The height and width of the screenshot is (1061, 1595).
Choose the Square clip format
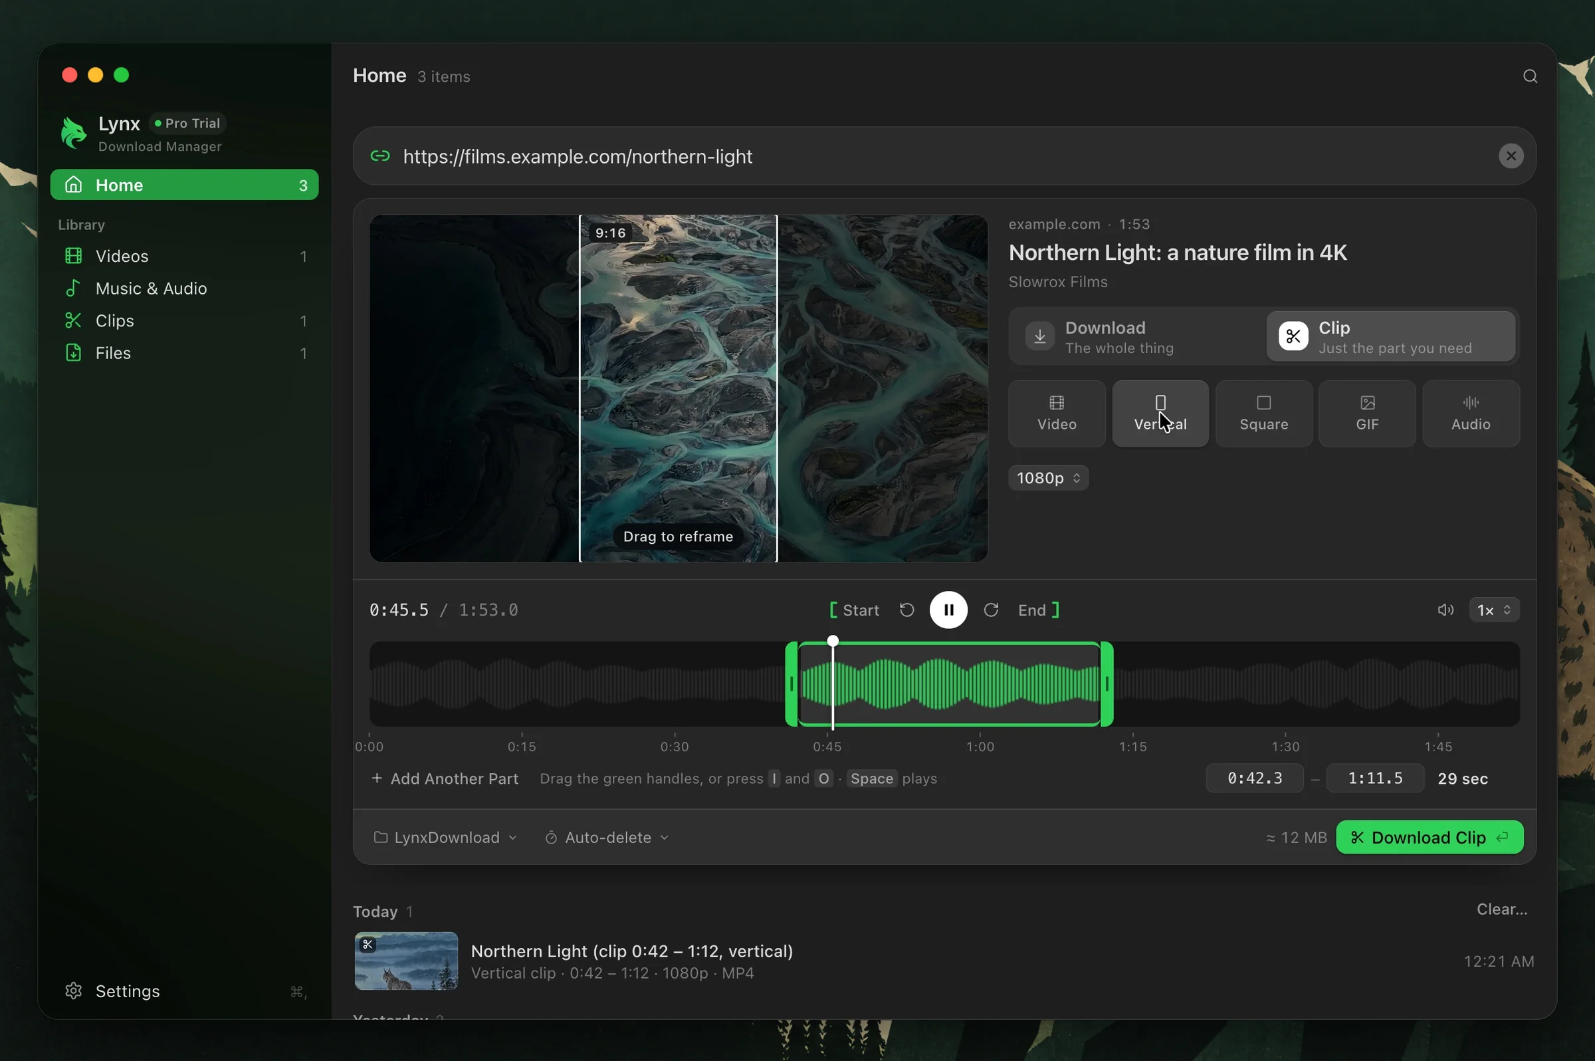[1263, 413]
